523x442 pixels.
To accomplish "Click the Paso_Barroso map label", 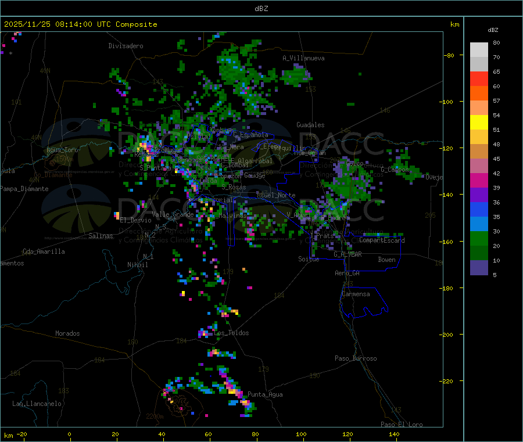I will [x=356, y=358].
